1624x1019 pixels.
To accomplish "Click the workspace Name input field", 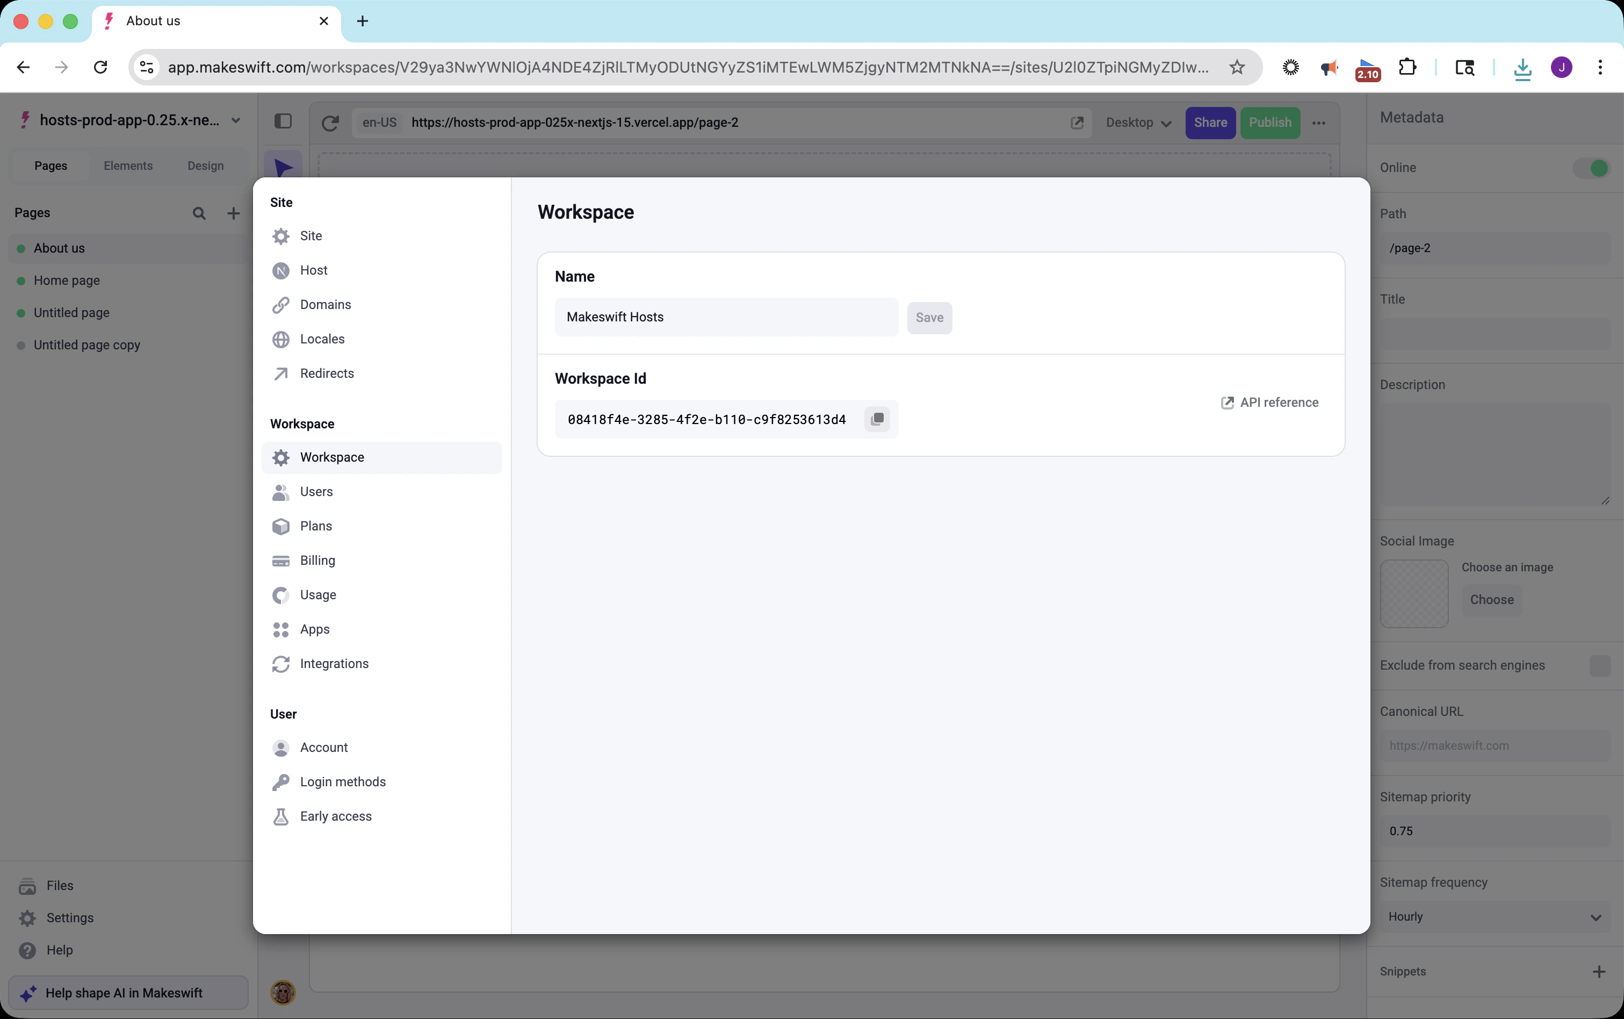I will [725, 317].
